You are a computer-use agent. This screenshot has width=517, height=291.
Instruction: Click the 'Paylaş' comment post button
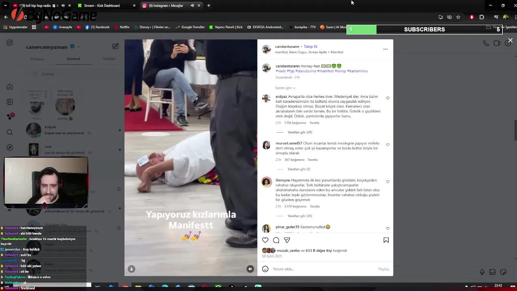(x=384, y=269)
